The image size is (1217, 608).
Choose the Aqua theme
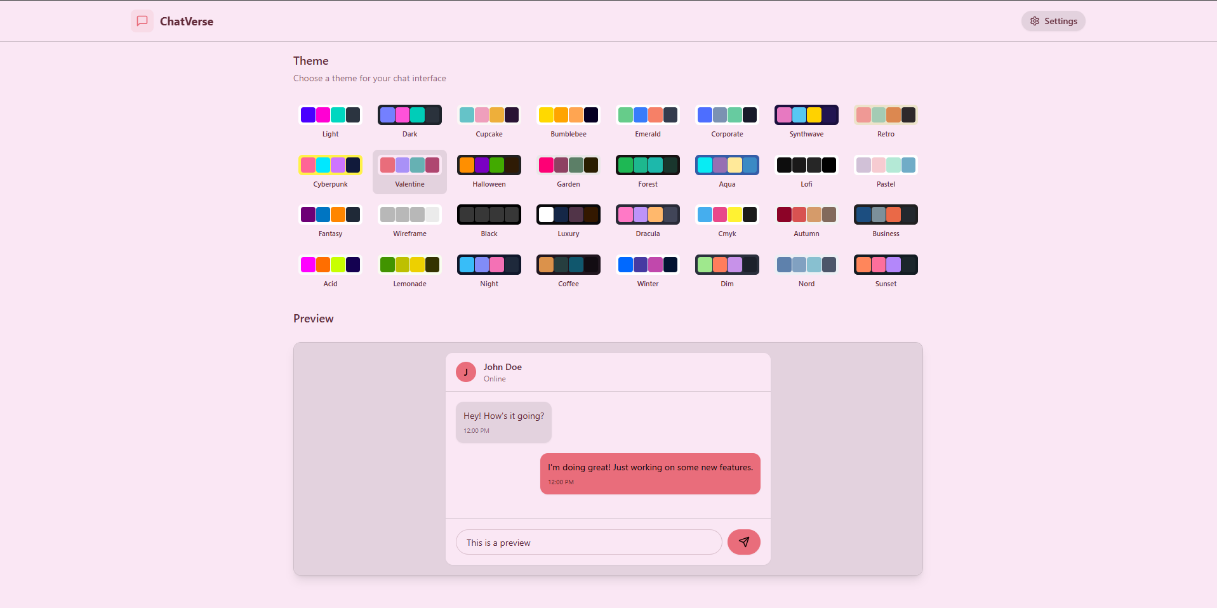[x=727, y=172]
